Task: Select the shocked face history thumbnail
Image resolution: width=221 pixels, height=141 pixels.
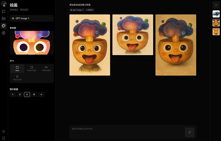Action: pyautogui.click(x=216, y=32)
